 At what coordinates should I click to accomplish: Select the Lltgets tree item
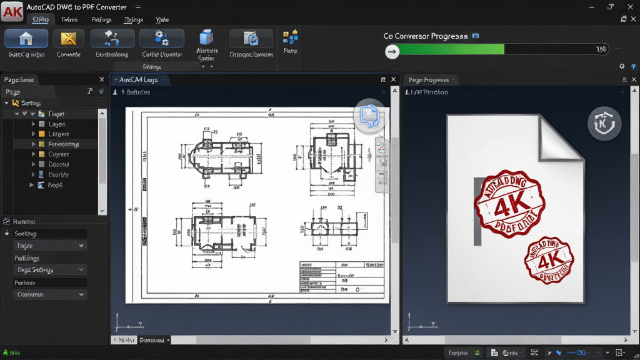58,134
